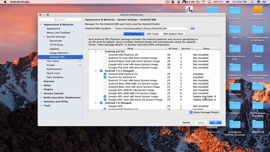Click the Siri icon in menu bar

[259, 2]
